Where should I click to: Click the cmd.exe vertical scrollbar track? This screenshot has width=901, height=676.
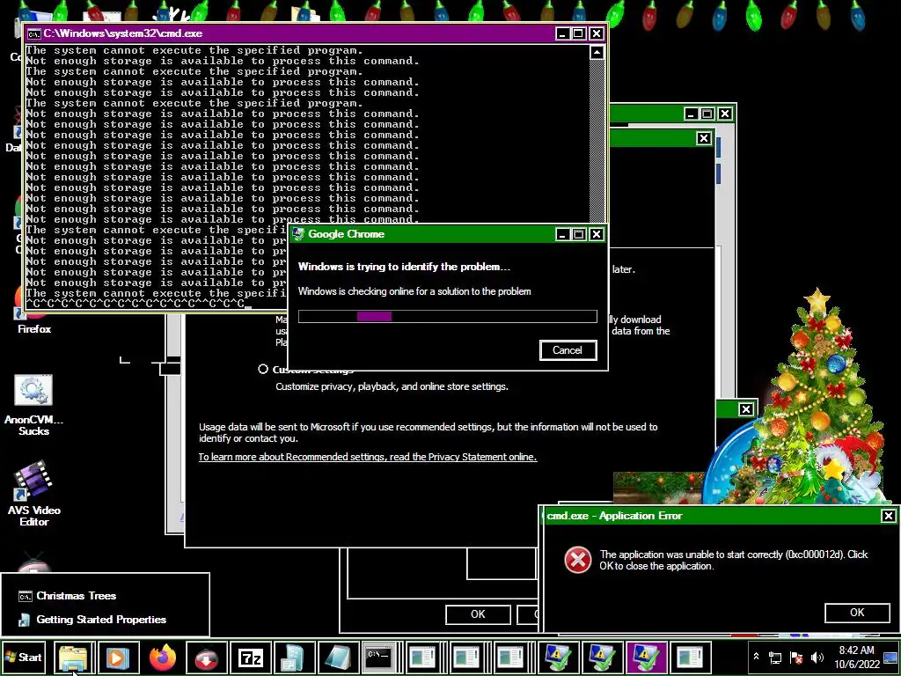[597, 141]
